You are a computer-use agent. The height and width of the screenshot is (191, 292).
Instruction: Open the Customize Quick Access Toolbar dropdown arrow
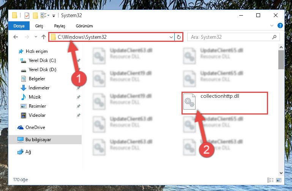click(x=54, y=16)
